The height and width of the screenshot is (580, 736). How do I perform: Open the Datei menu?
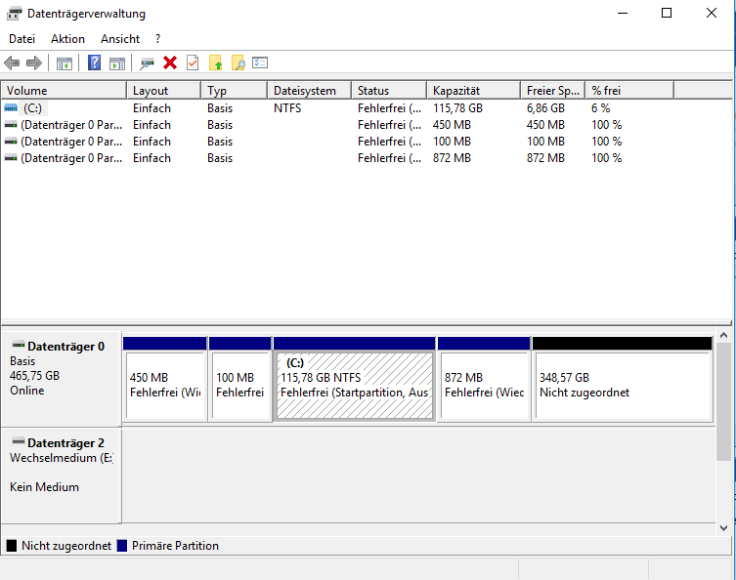tap(22, 39)
